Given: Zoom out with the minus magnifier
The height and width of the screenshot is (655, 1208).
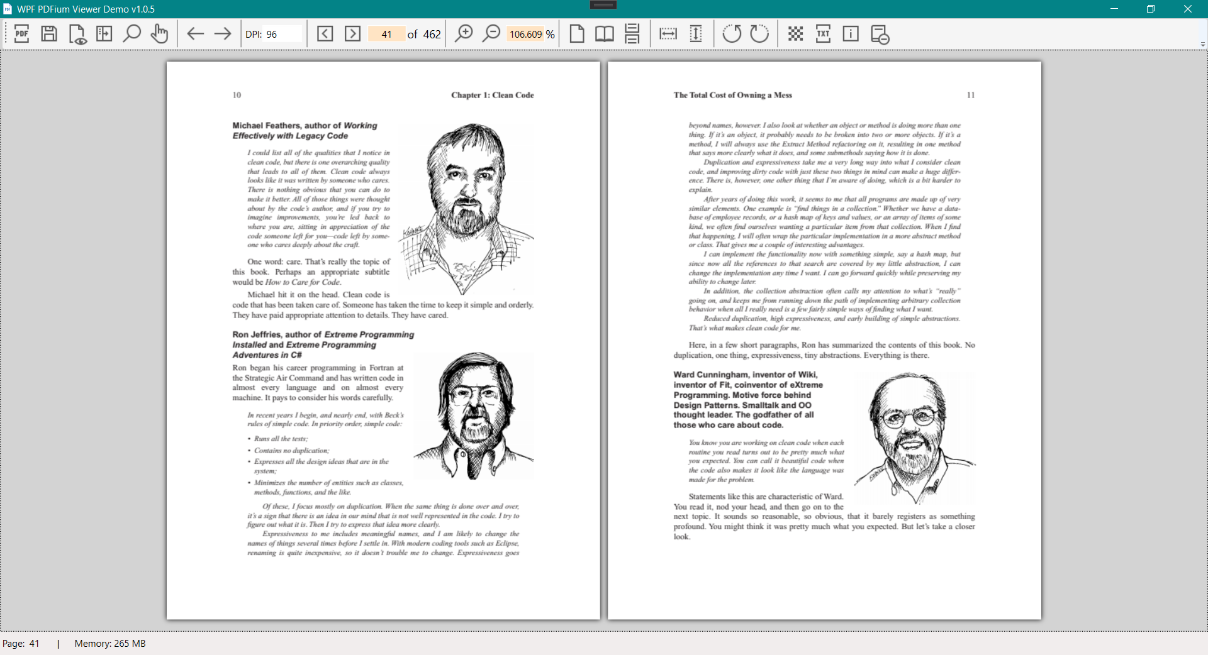Looking at the screenshot, I should click(x=491, y=33).
